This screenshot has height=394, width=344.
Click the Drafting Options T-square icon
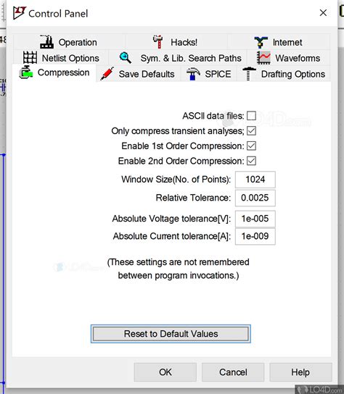tap(249, 74)
